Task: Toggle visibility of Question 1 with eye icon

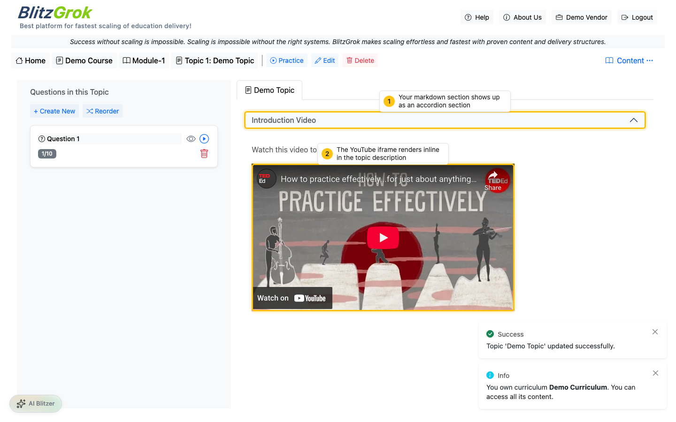Action: (191, 138)
